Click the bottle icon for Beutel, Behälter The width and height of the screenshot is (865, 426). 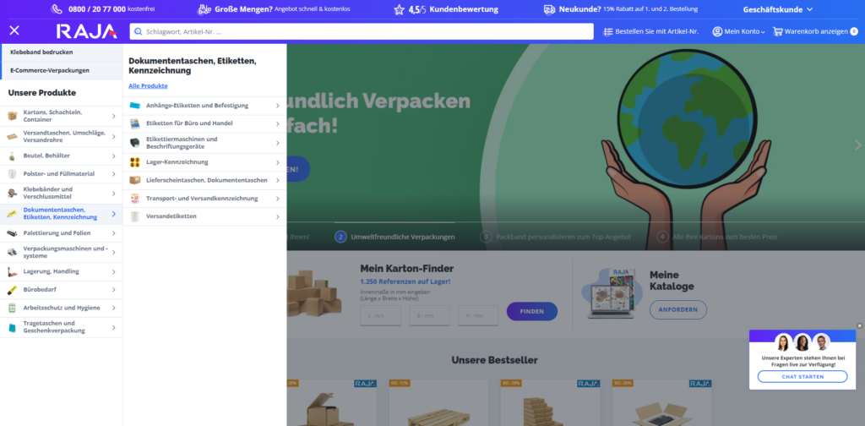pyautogui.click(x=12, y=156)
